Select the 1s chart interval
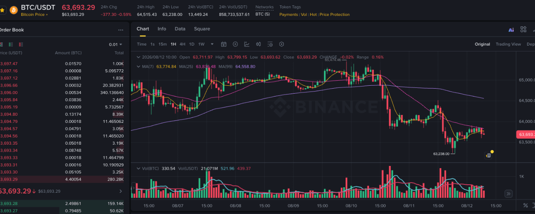Screen dimensions: 535x214 [153, 44]
